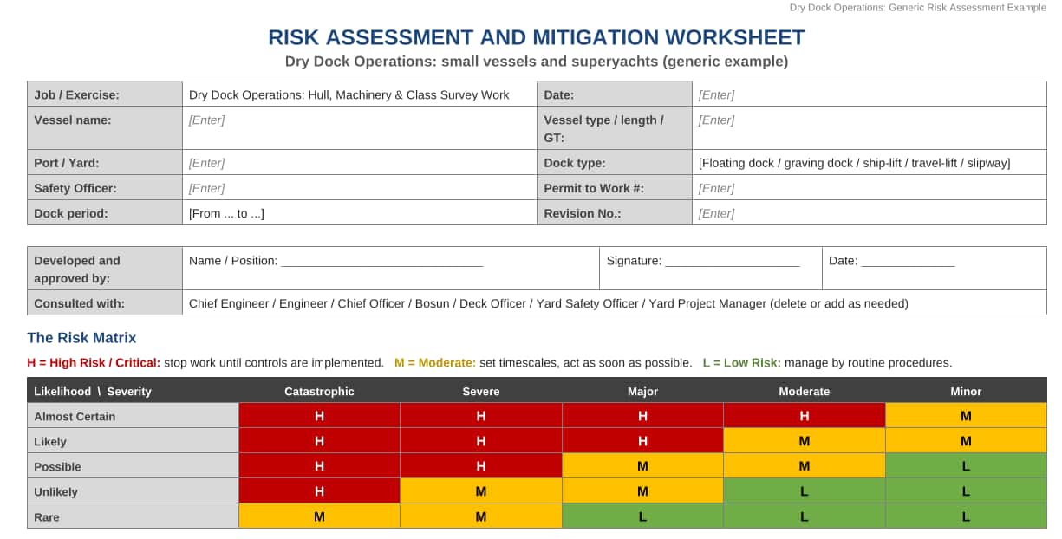Click the "Likelihood \ Severity" header cell
Viewport: 1062px width, 539px height.
click(x=133, y=391)
